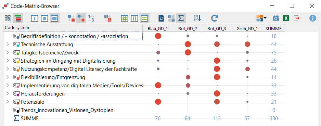Click the grand total 330
The width and height of the screenshot is (321, 126).
(274, 118)
